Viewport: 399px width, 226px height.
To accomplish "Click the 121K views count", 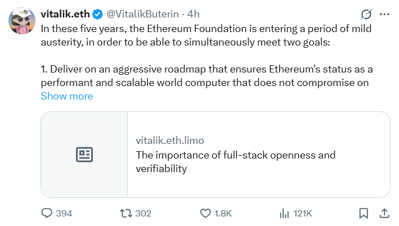I will 303,213.
